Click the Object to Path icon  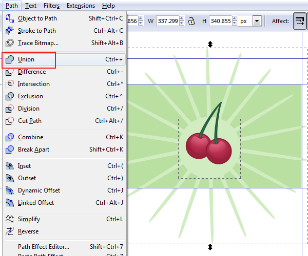[x=10, y=18]
